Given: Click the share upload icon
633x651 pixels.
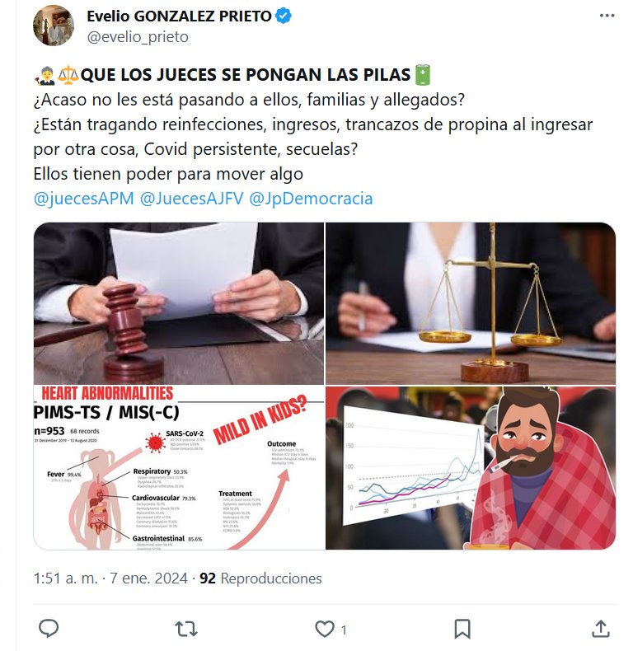Looking at the screenshot, I should click(601, 629).
